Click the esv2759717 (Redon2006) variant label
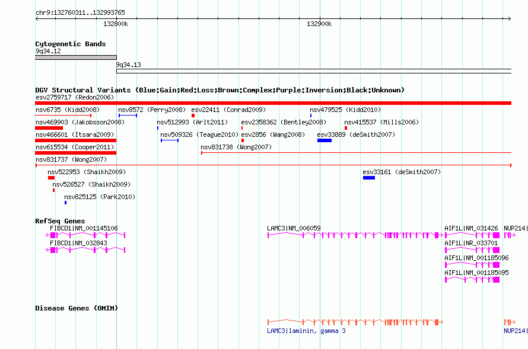 pos(75,97)
